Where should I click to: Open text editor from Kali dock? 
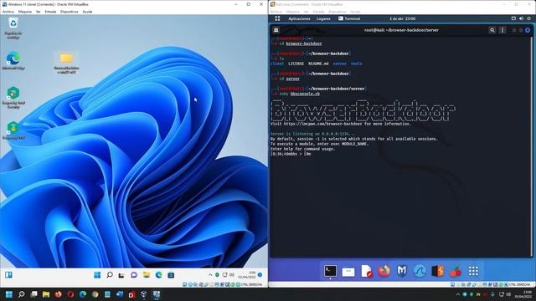tap(367, 271)
